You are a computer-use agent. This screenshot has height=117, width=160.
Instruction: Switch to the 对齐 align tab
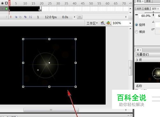click(139, 9)
